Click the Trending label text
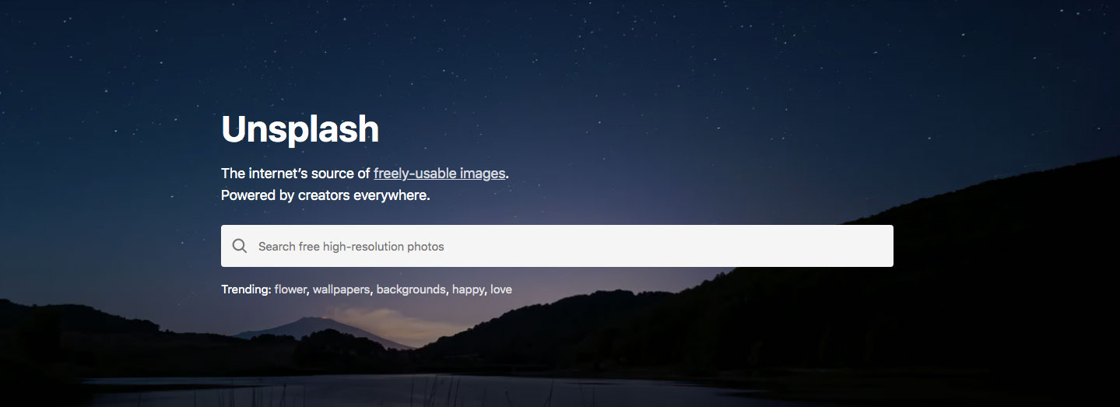The height and width of the screenshot is (407, 1120). [x=246, y=289]
